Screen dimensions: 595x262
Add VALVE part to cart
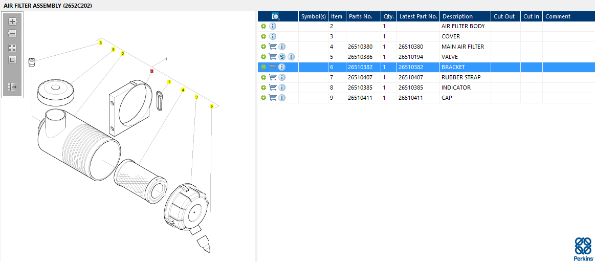(x=273, y=57)
